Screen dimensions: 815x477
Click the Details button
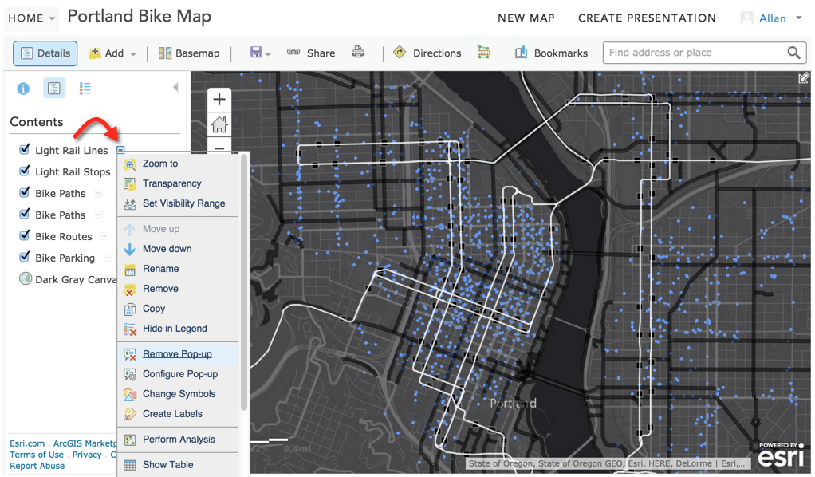[x=45, y=53]
